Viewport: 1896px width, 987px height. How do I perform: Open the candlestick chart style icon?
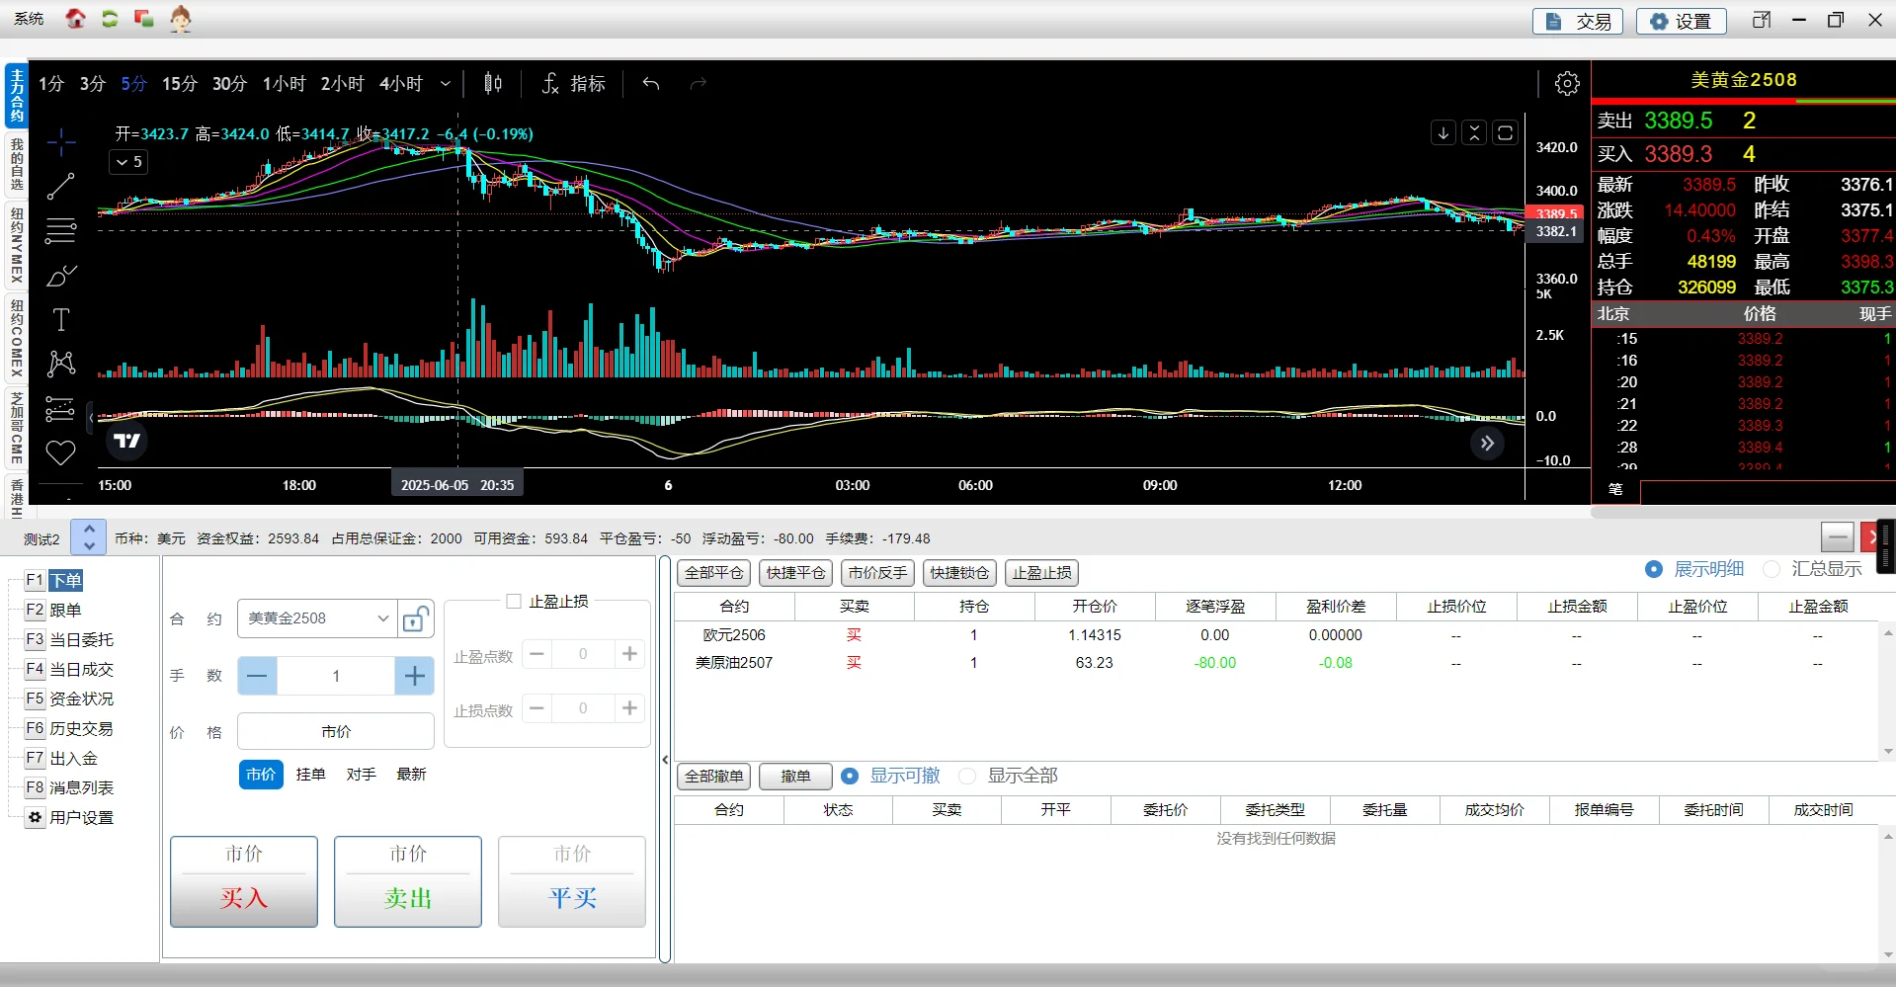tap(493, 84)
